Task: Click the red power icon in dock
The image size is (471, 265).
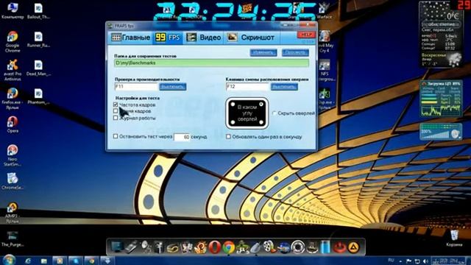Action: pos(339,247)
